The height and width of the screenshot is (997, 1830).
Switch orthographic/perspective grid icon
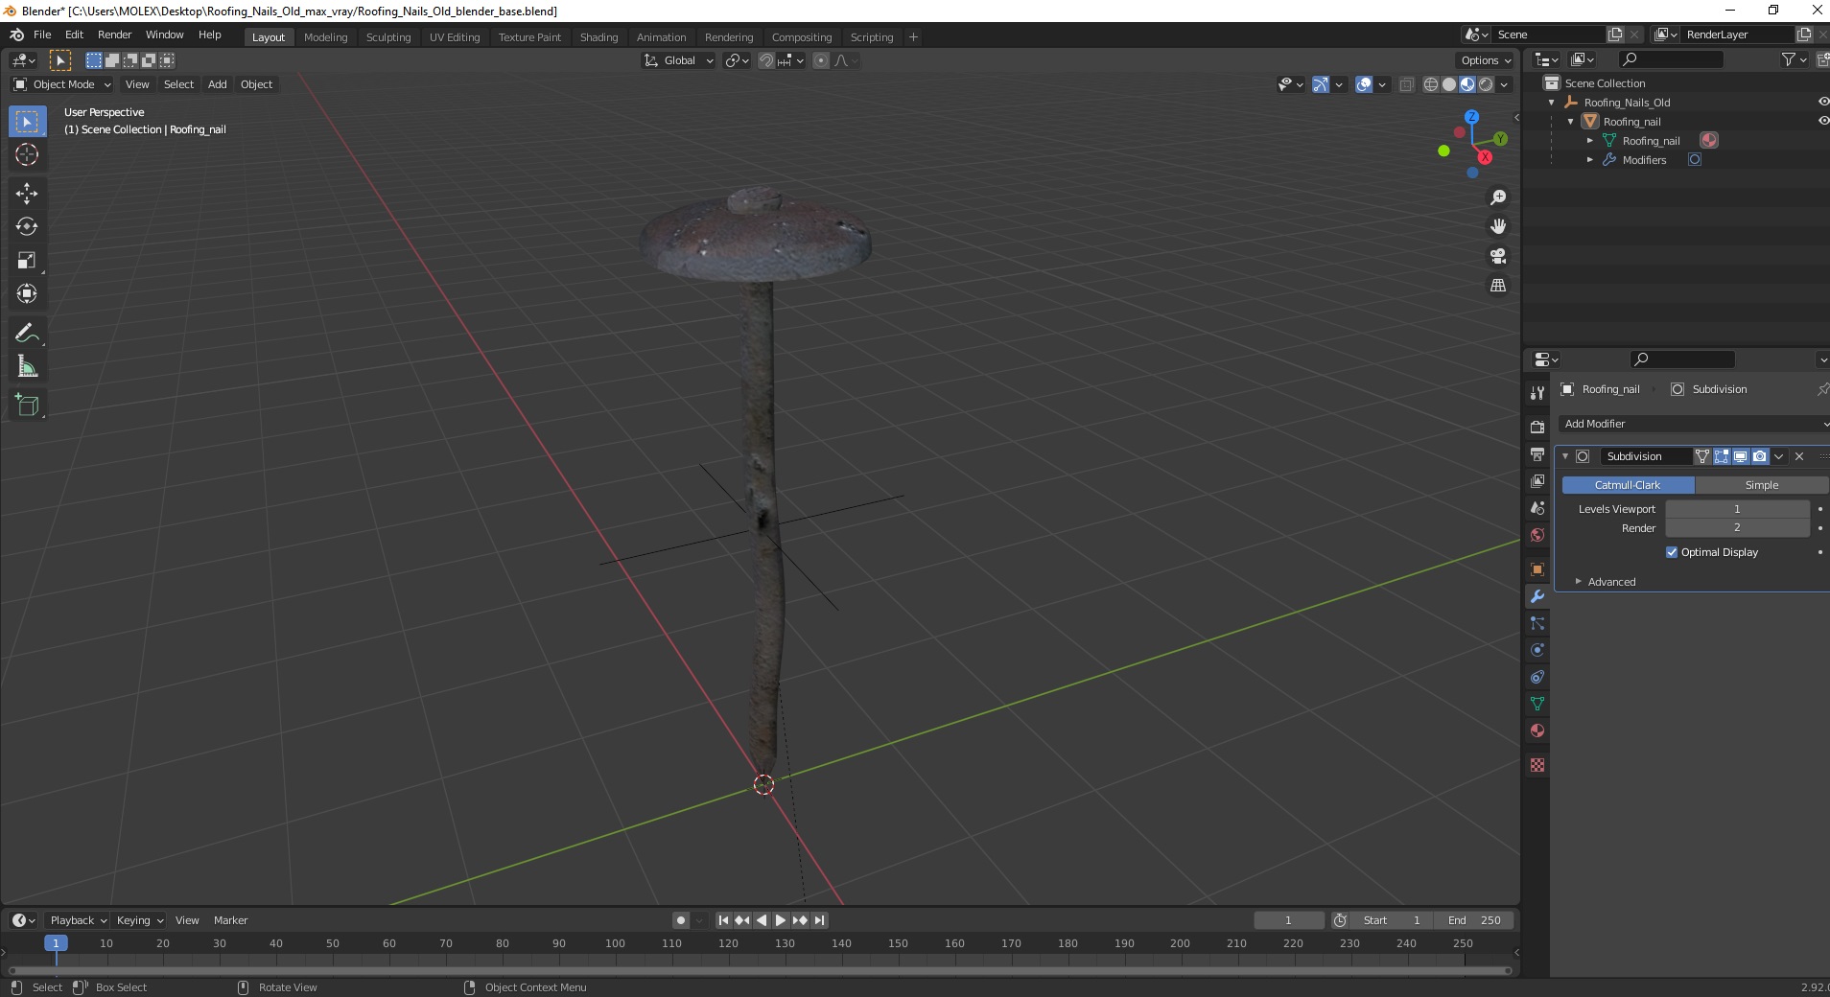(x=1497, y=286)
